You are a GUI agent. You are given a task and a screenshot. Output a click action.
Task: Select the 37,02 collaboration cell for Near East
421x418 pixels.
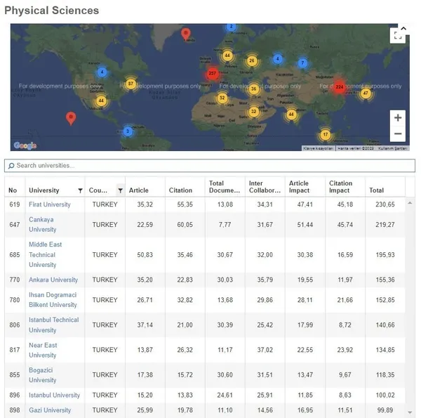(x=265, y=350)
